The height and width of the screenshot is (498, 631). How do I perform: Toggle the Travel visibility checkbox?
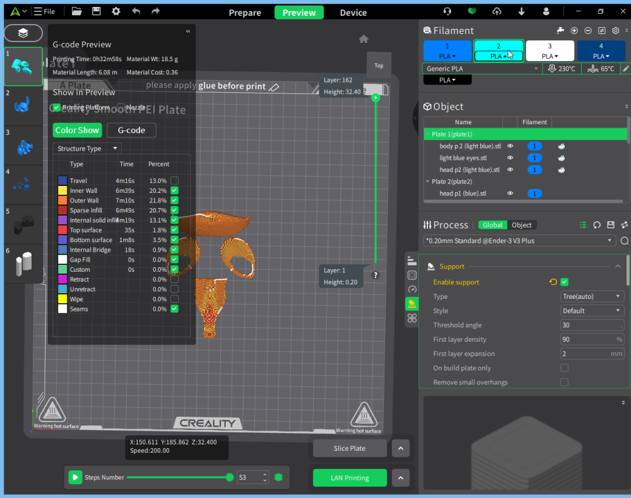point(174,180)
